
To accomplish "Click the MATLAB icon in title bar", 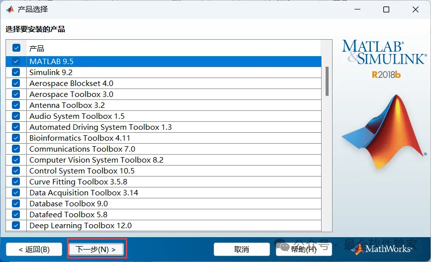I will 10,9.
